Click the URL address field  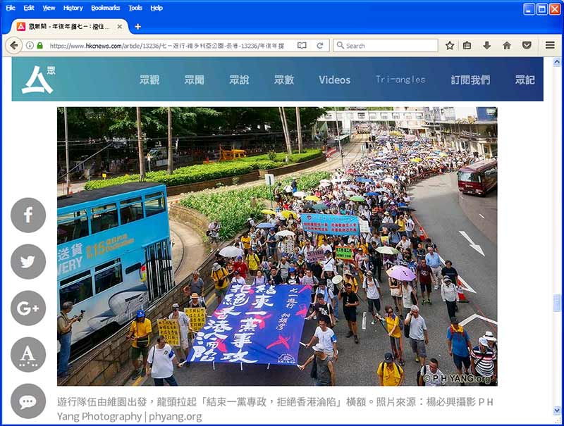point(167,46)
